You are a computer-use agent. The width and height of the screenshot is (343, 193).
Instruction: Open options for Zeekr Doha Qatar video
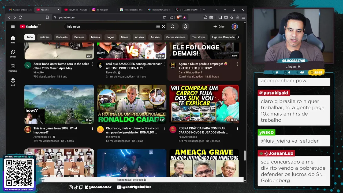pos(92,64)
